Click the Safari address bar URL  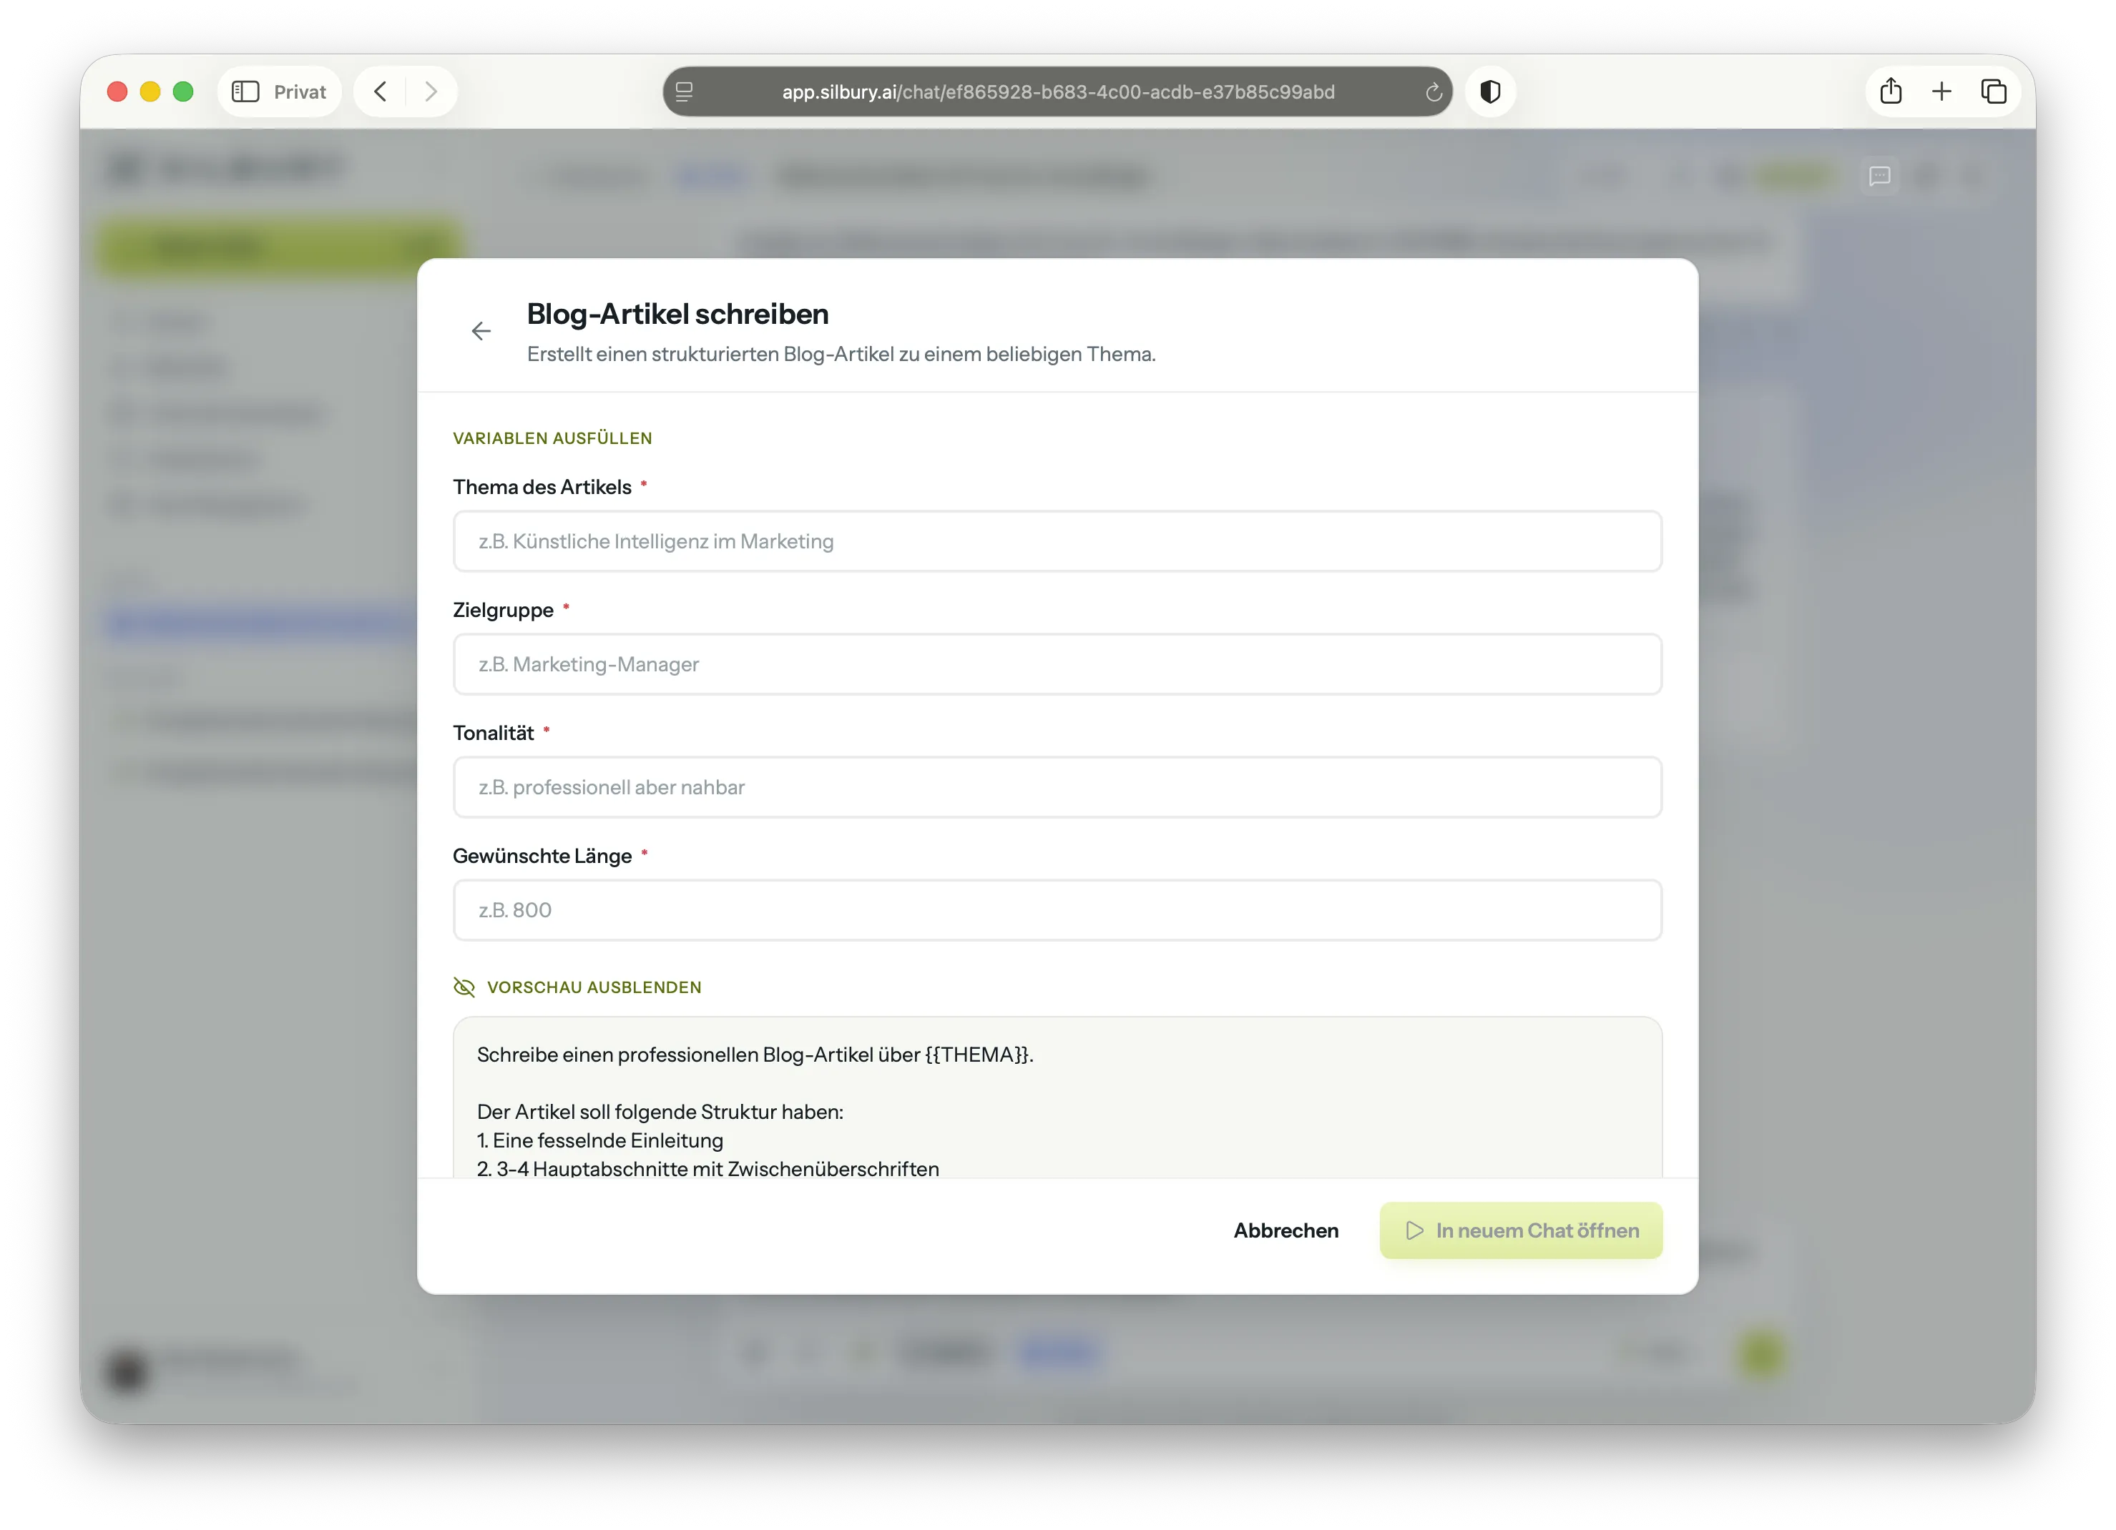(1058, 92)
